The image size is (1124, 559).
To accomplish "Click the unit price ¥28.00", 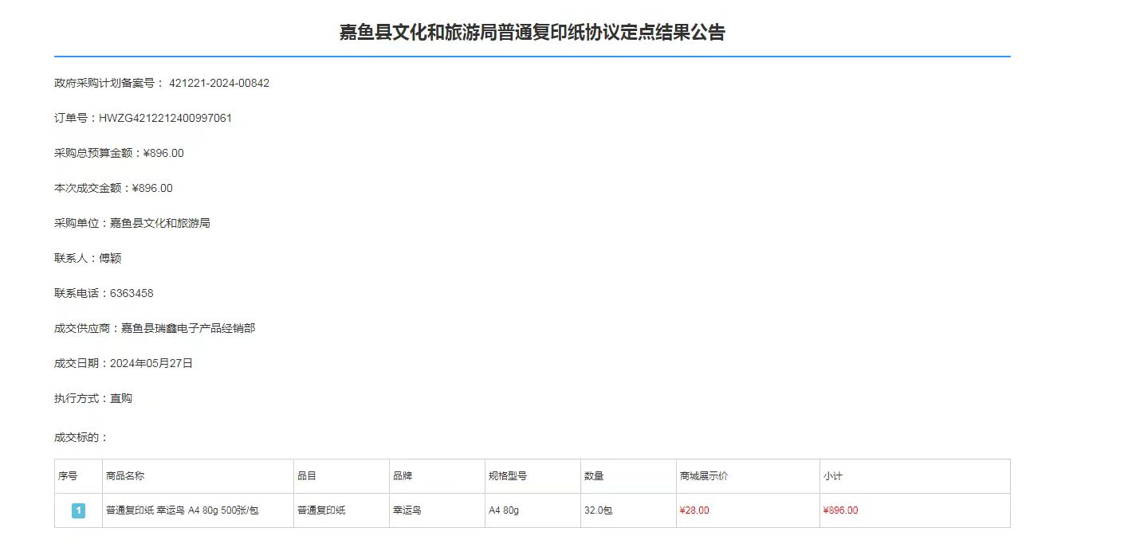I will pos(694,510).
